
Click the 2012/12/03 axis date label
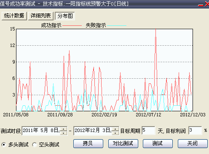[x=193, y=115]
